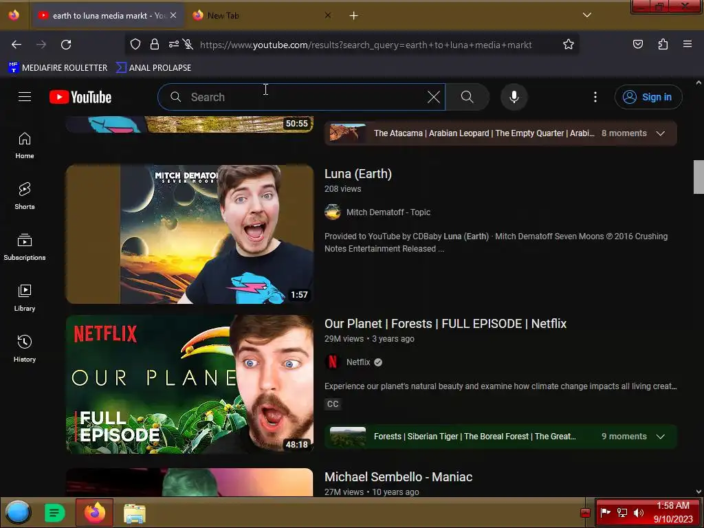The image size is (704, 528).
Task: Open Library in the sidebar
Action: point(25,298)
